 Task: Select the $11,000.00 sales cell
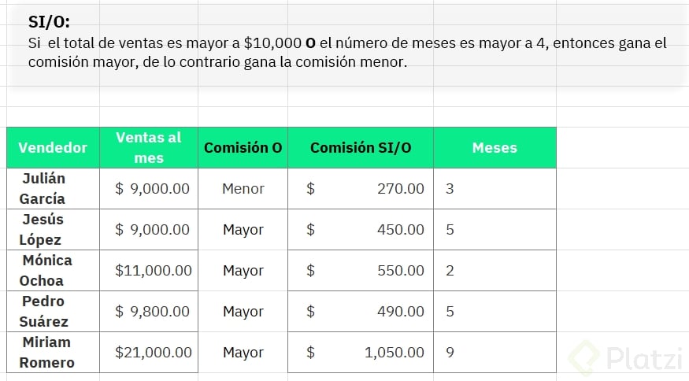coord(153,271)
